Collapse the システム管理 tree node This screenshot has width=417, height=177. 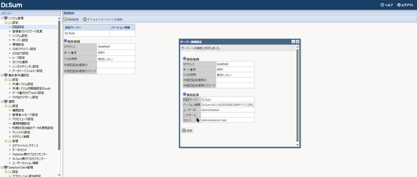[2, 18]
